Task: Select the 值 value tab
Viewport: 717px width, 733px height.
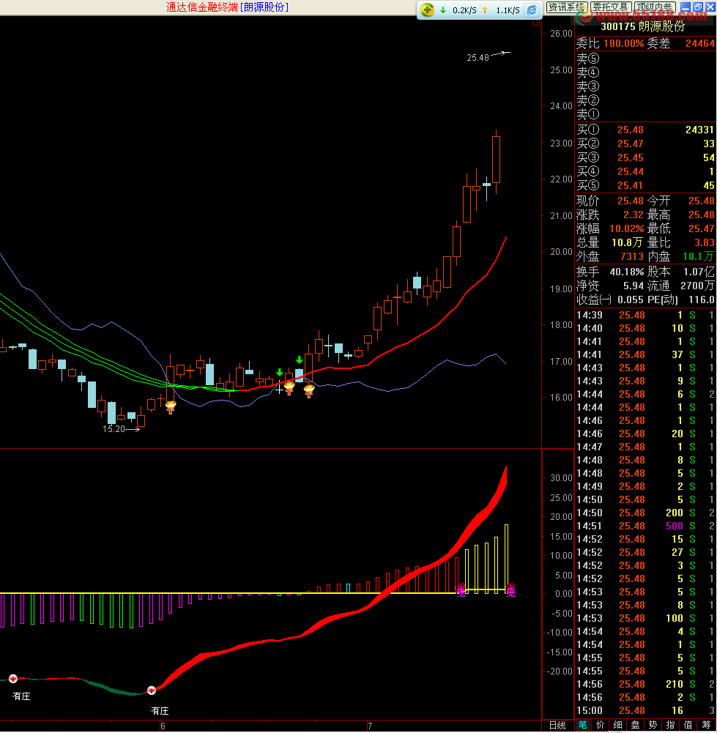Action: [x=688, y=725]
